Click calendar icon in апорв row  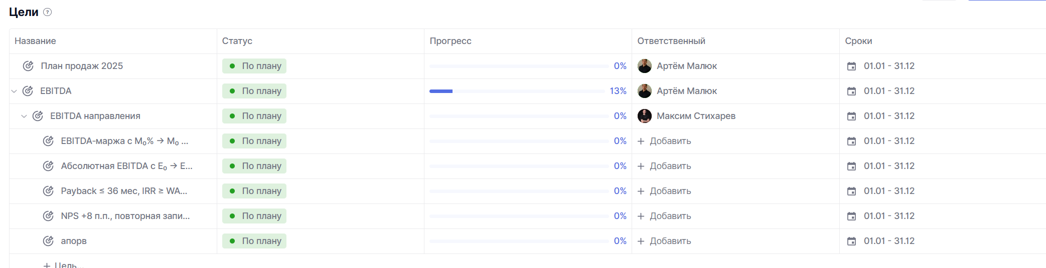(x=851, y=241)
